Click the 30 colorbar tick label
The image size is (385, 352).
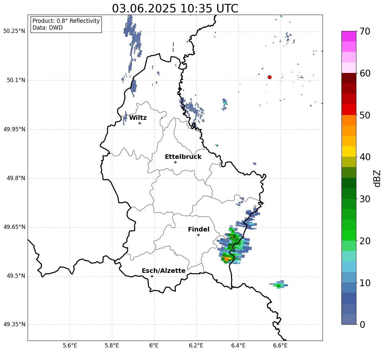click(365, 199)
